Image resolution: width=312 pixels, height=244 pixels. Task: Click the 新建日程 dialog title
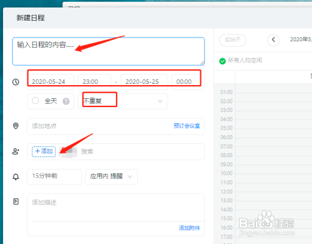pos(31,18)
